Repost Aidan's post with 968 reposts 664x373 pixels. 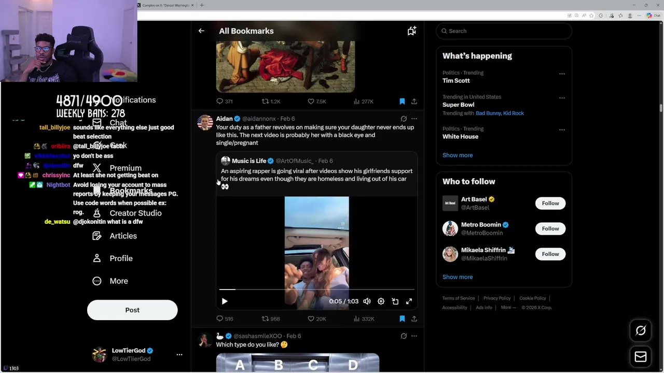tap(271, 319)
